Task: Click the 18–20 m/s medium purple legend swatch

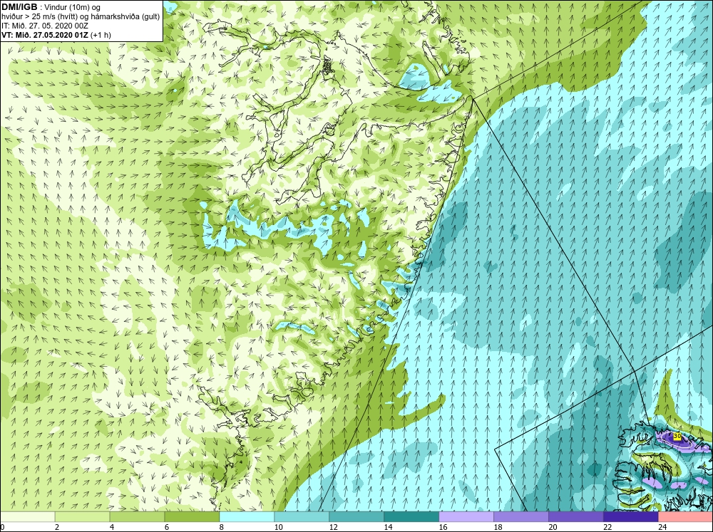Action: tap(520, 516)
